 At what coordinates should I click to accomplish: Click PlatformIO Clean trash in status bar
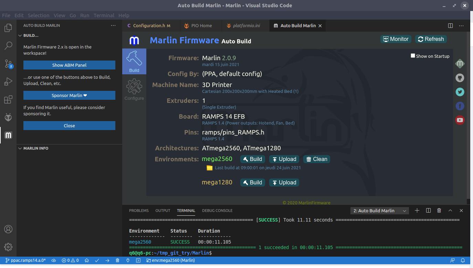coord(117,260)
